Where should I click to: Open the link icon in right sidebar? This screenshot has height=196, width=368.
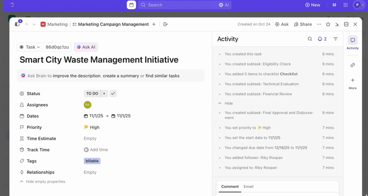point(352,65)
